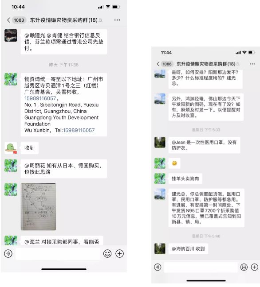Viewport: 260px width, 287px height.
Task: Tap the plus attachment icon in left chat
Action: tap(119, 254)
